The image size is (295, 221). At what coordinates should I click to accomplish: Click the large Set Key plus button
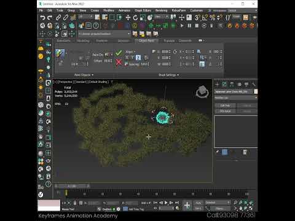(187, 205)
